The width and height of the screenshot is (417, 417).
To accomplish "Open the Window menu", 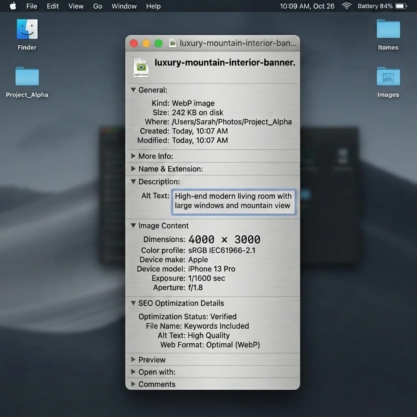I will click(x=124, y=6).
